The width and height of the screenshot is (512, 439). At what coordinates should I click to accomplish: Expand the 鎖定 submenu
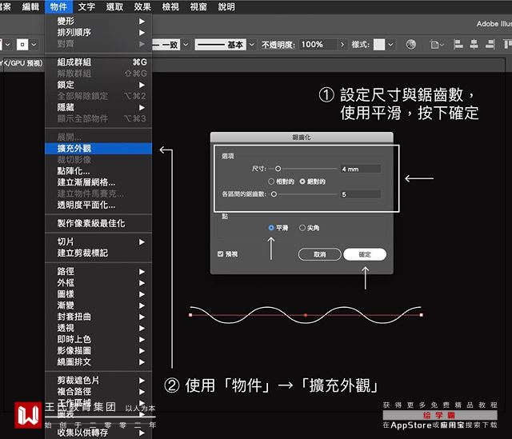coord(98,85)
